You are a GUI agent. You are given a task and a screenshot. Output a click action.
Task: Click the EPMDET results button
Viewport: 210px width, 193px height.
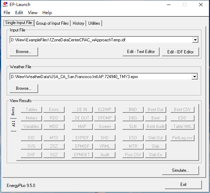(x=82, y=155)
